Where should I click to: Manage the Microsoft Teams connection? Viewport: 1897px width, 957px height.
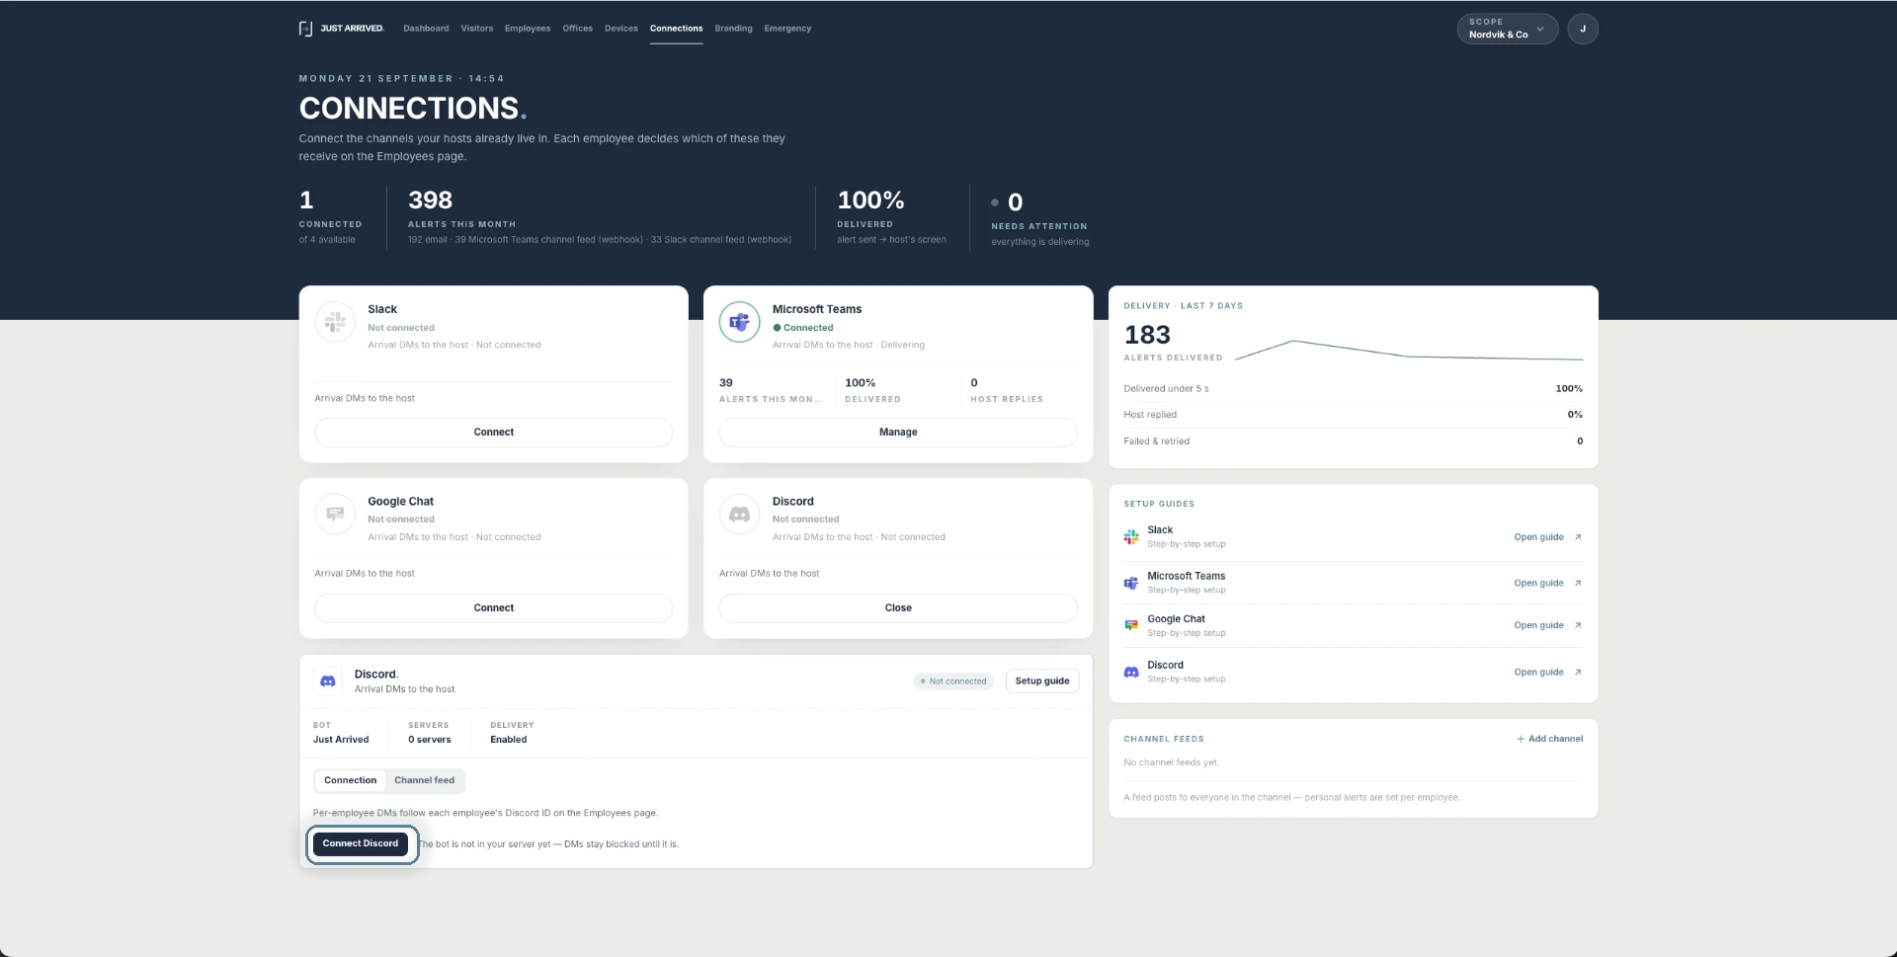point(898,433)
